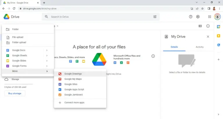Click the Search in Drive field
Viewport: 223px width, 119px height.
click(101, 17)
